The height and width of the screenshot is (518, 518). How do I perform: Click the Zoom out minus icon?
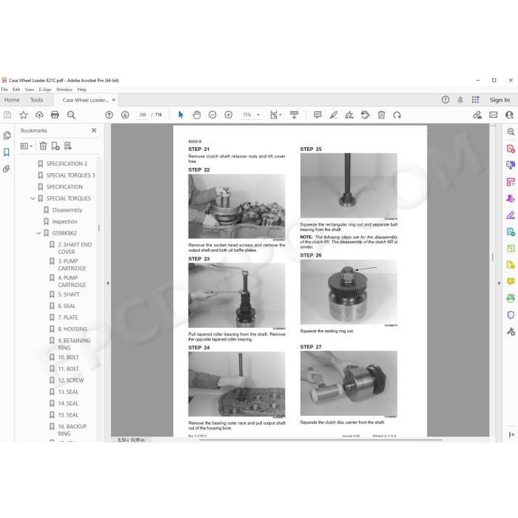[212, 115]
